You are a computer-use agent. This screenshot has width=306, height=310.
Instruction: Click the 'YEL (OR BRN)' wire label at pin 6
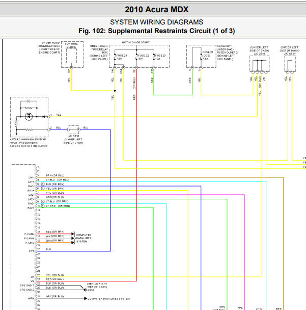tap(55, 189)
